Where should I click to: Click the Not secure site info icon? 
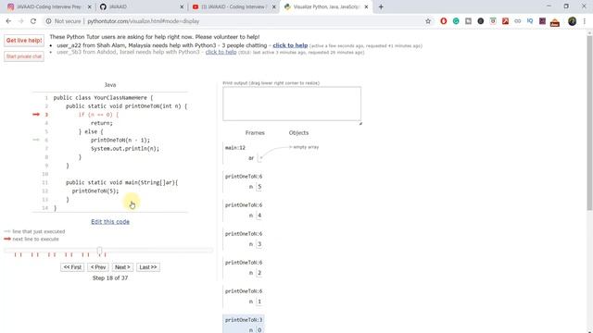[x=48, y=21]
